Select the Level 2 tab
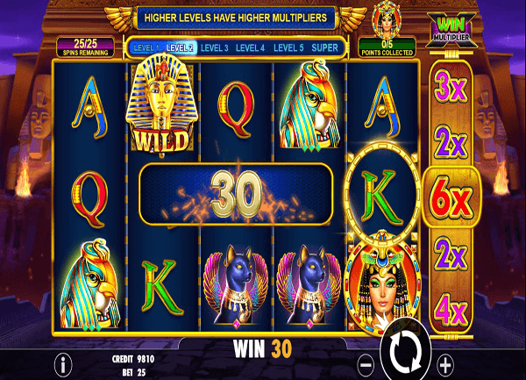Viewport: 526px width, 380px height. click(x=180, y=47)
